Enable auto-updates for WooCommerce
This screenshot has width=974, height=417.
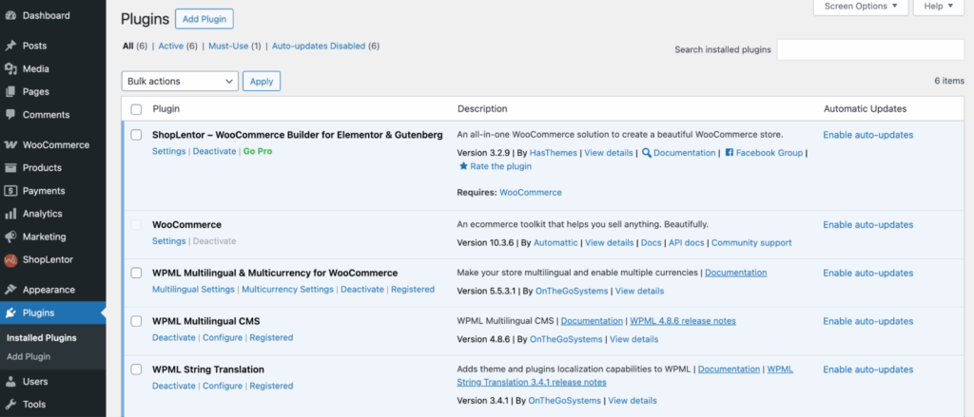(867, 224)
